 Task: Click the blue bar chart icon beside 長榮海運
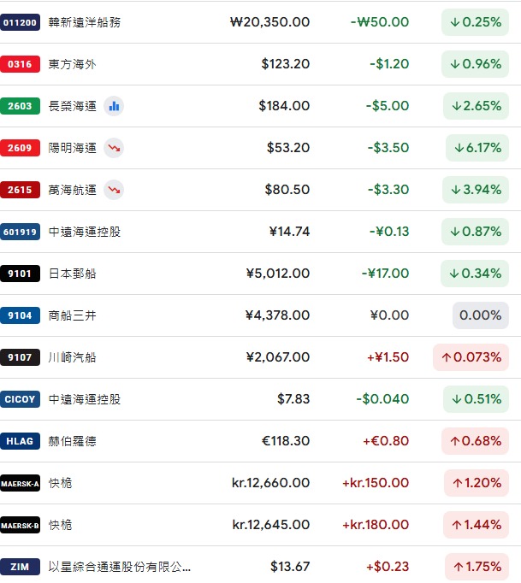114,106
